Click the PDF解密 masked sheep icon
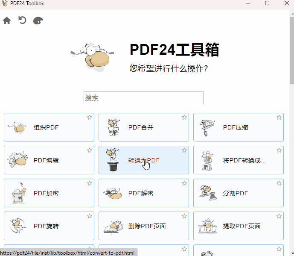This screenshot has height=256, width=294. 113,193
